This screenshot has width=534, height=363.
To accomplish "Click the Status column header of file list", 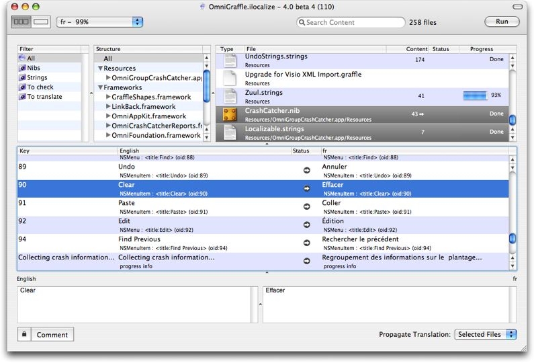I will (x=445, y=49).
